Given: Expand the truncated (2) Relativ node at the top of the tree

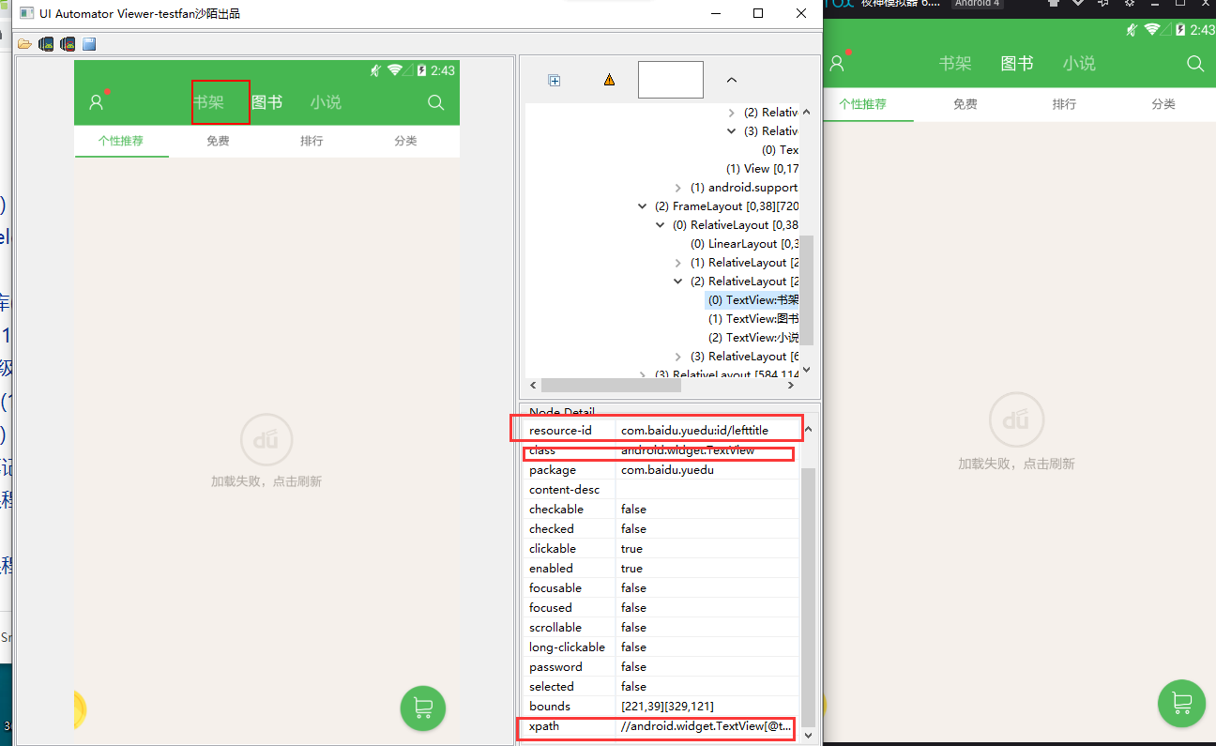Looking at the screenshot, I should [732, 113].
